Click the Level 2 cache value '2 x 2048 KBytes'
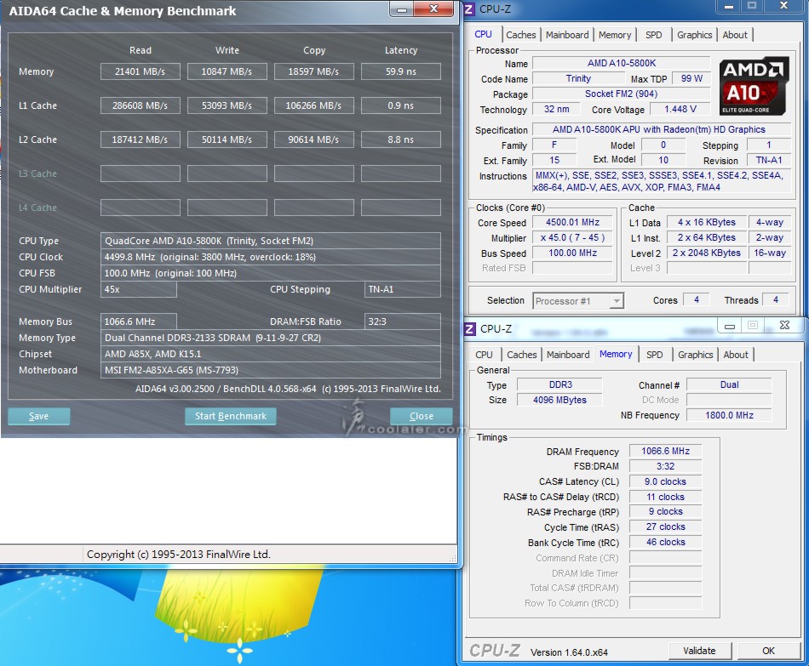The height and width of the screenshot is (666, 809). (x=706, y=253)
